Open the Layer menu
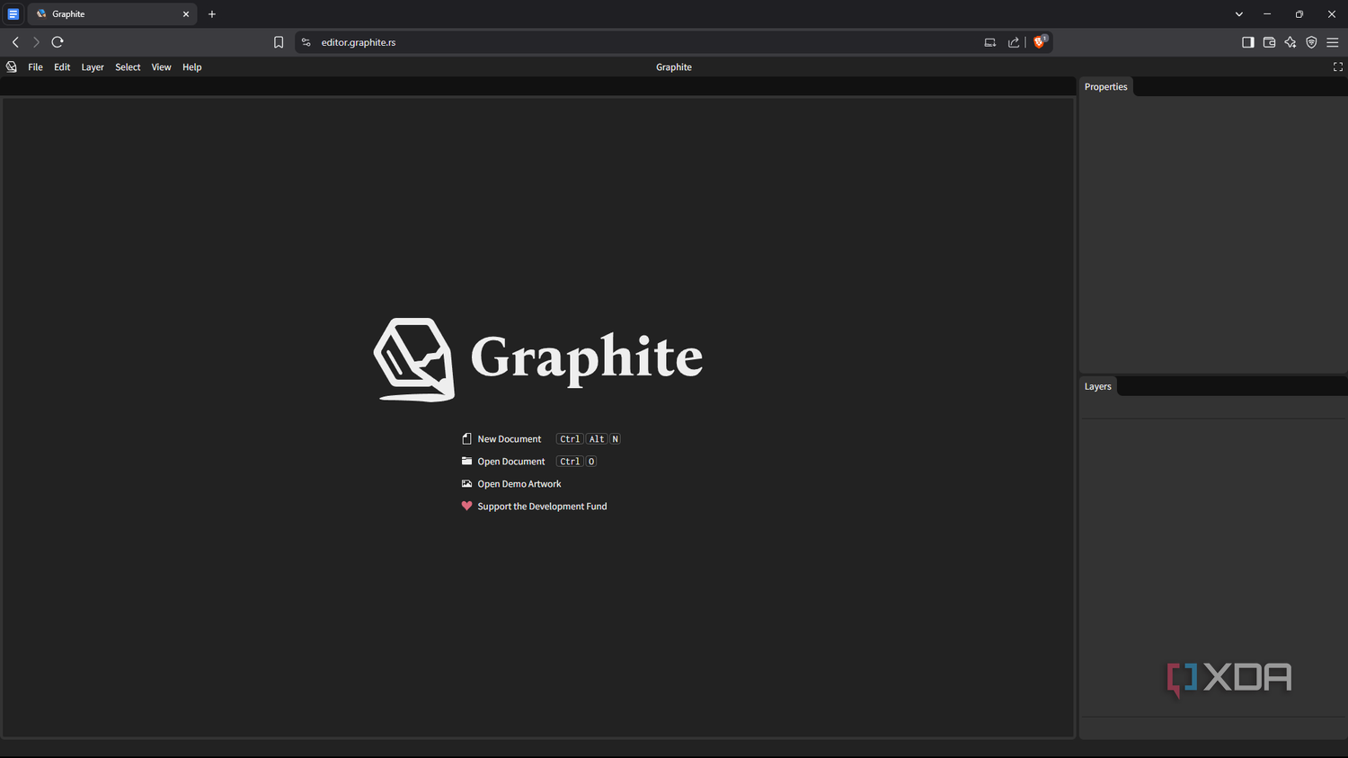This screenshot has height=758, width=1348. coord(93,67)
